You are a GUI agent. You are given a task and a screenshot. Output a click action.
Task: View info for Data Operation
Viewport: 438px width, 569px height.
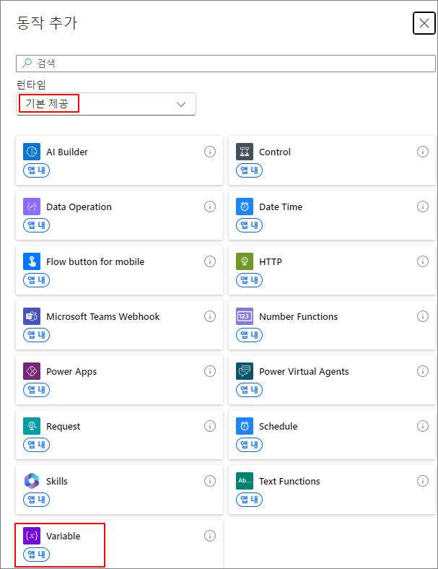tap(210, 207)
